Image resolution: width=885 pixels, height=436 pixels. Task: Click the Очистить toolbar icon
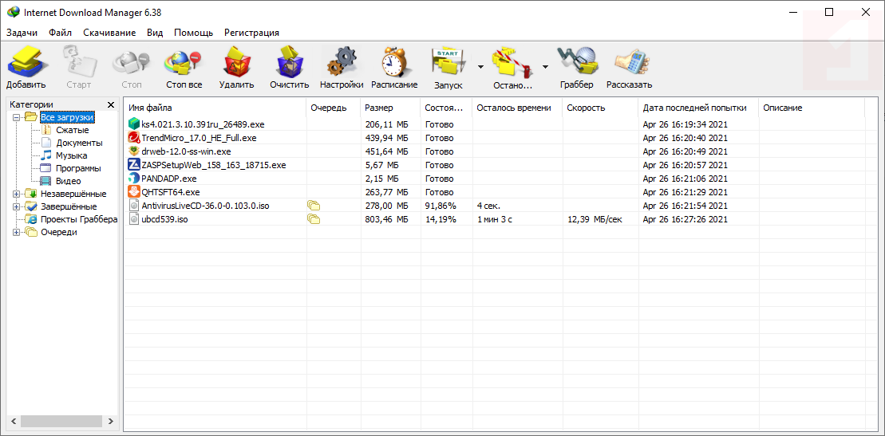(x=289, y=62)
